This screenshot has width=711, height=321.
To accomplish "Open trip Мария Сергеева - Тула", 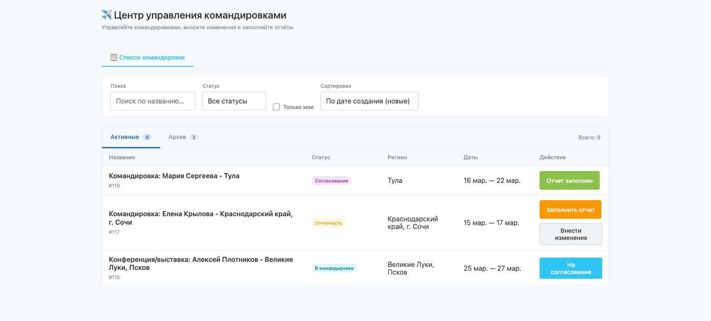I will [174, 176].
